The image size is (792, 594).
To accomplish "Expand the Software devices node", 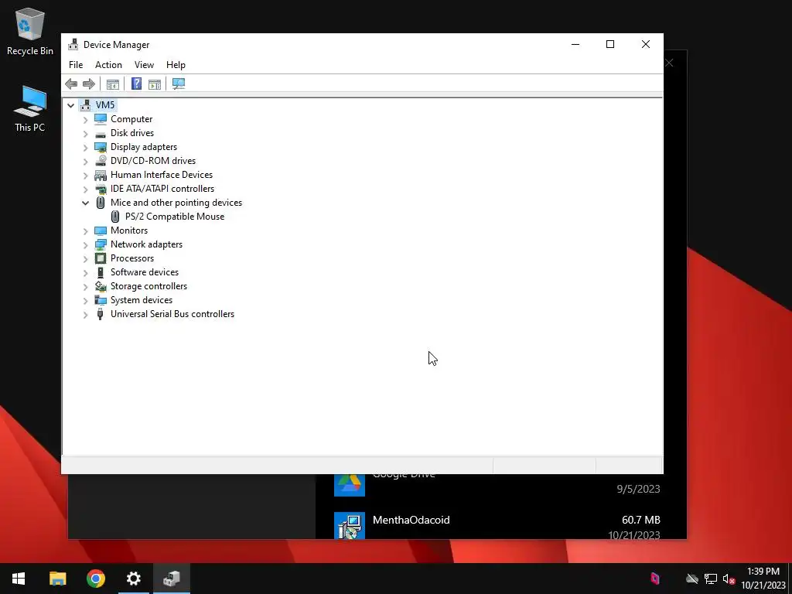I will point(85,273).
